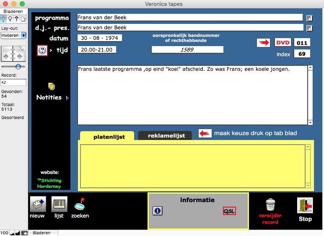Viewport: 324px width, 236px height.
Task: Switch to the 'platenlijst' tab
Action: tap(107, 136)
